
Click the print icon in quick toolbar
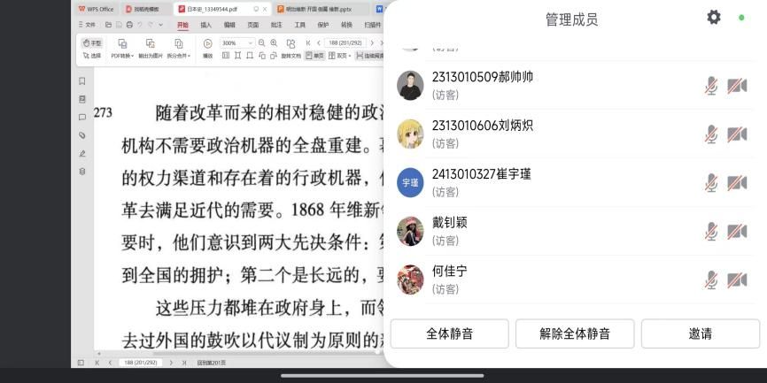point(129,25)
